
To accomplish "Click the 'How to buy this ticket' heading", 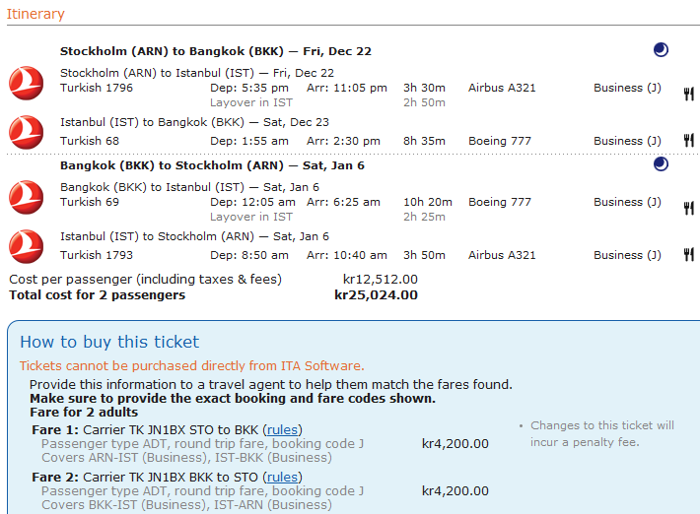I will 109,342.
